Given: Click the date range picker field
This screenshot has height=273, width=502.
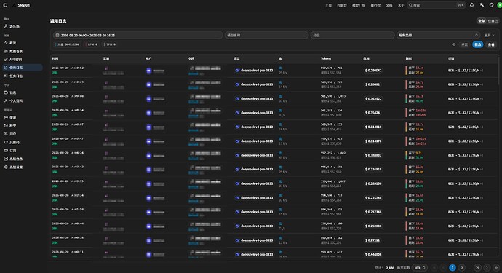Looking at the screenshot, I should 138,35.
